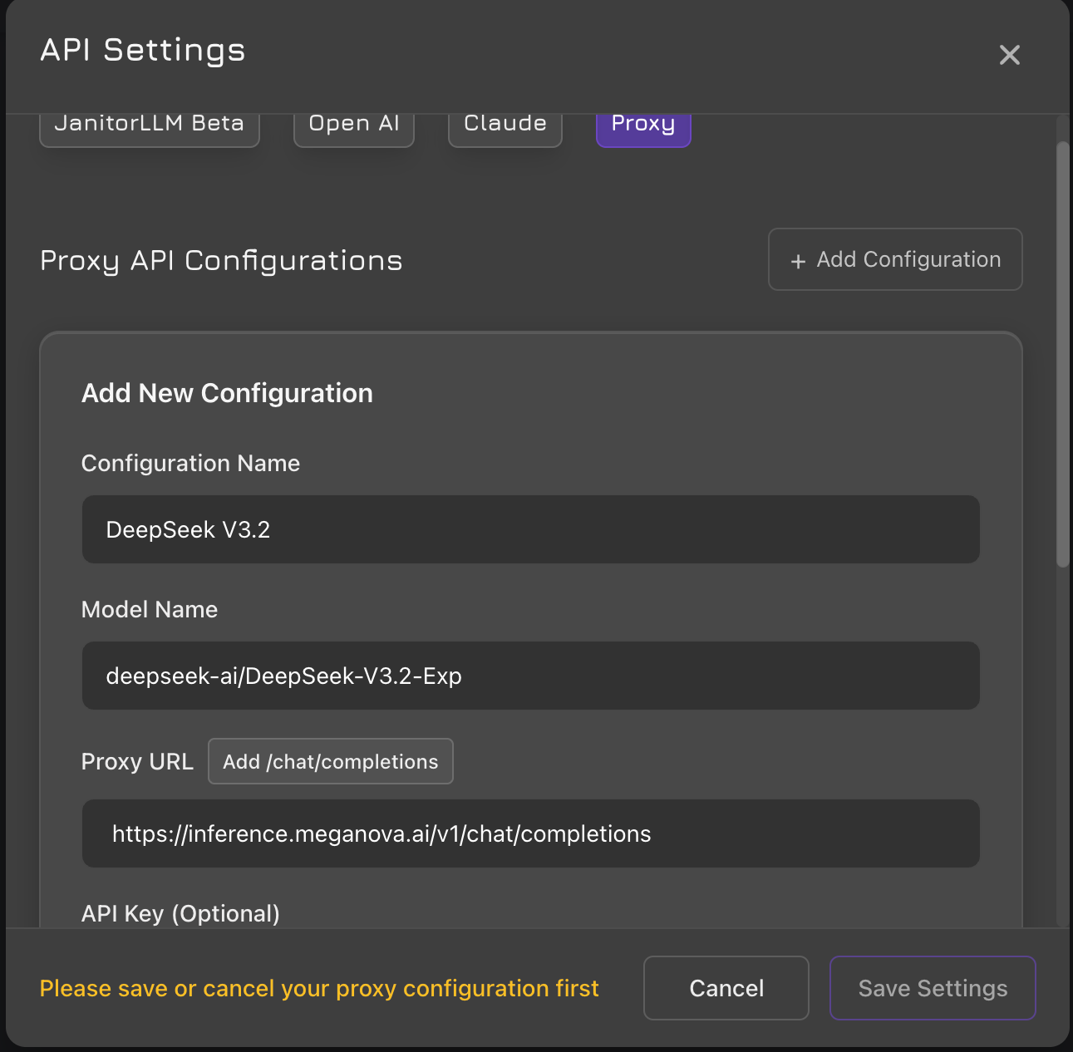Click the API Key (Optional) label
Viewport: 1073px width, 1052px height.
[180, 914]
